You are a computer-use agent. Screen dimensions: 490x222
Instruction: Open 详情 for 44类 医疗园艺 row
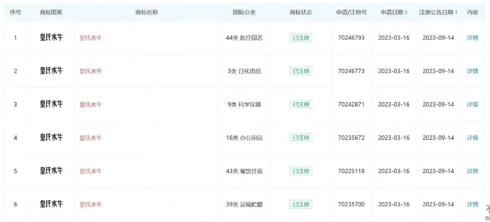click(x=472, y=38)
